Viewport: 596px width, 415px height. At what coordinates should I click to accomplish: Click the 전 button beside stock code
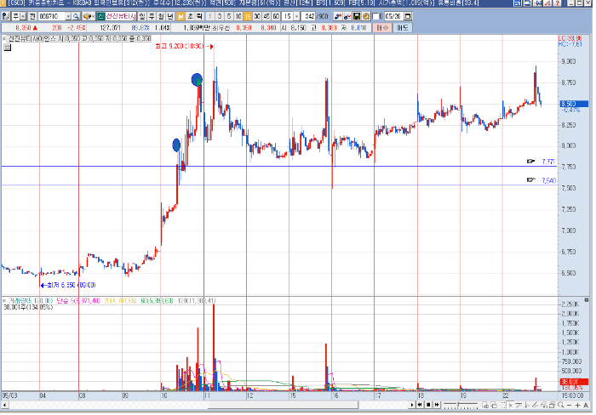(x=32, y=16)
